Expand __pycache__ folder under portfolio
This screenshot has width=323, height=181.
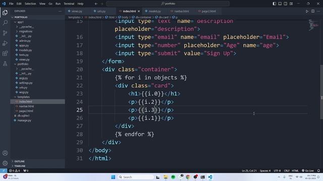[38, 69]
